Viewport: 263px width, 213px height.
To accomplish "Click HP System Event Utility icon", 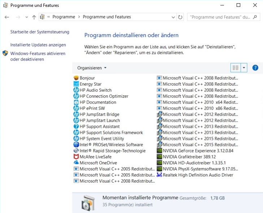I will pyautogui.click(x=76, y=138).
